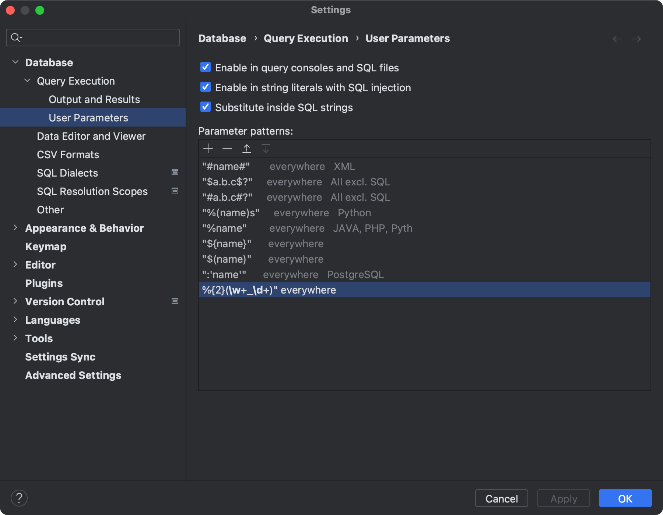Screen dimensions: 663x515
Task: Collapse the Database tree section
Action: (x=15, y=62)
